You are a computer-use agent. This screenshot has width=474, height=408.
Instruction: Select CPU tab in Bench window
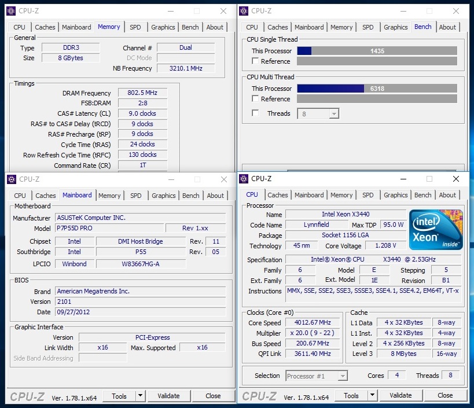252,27
